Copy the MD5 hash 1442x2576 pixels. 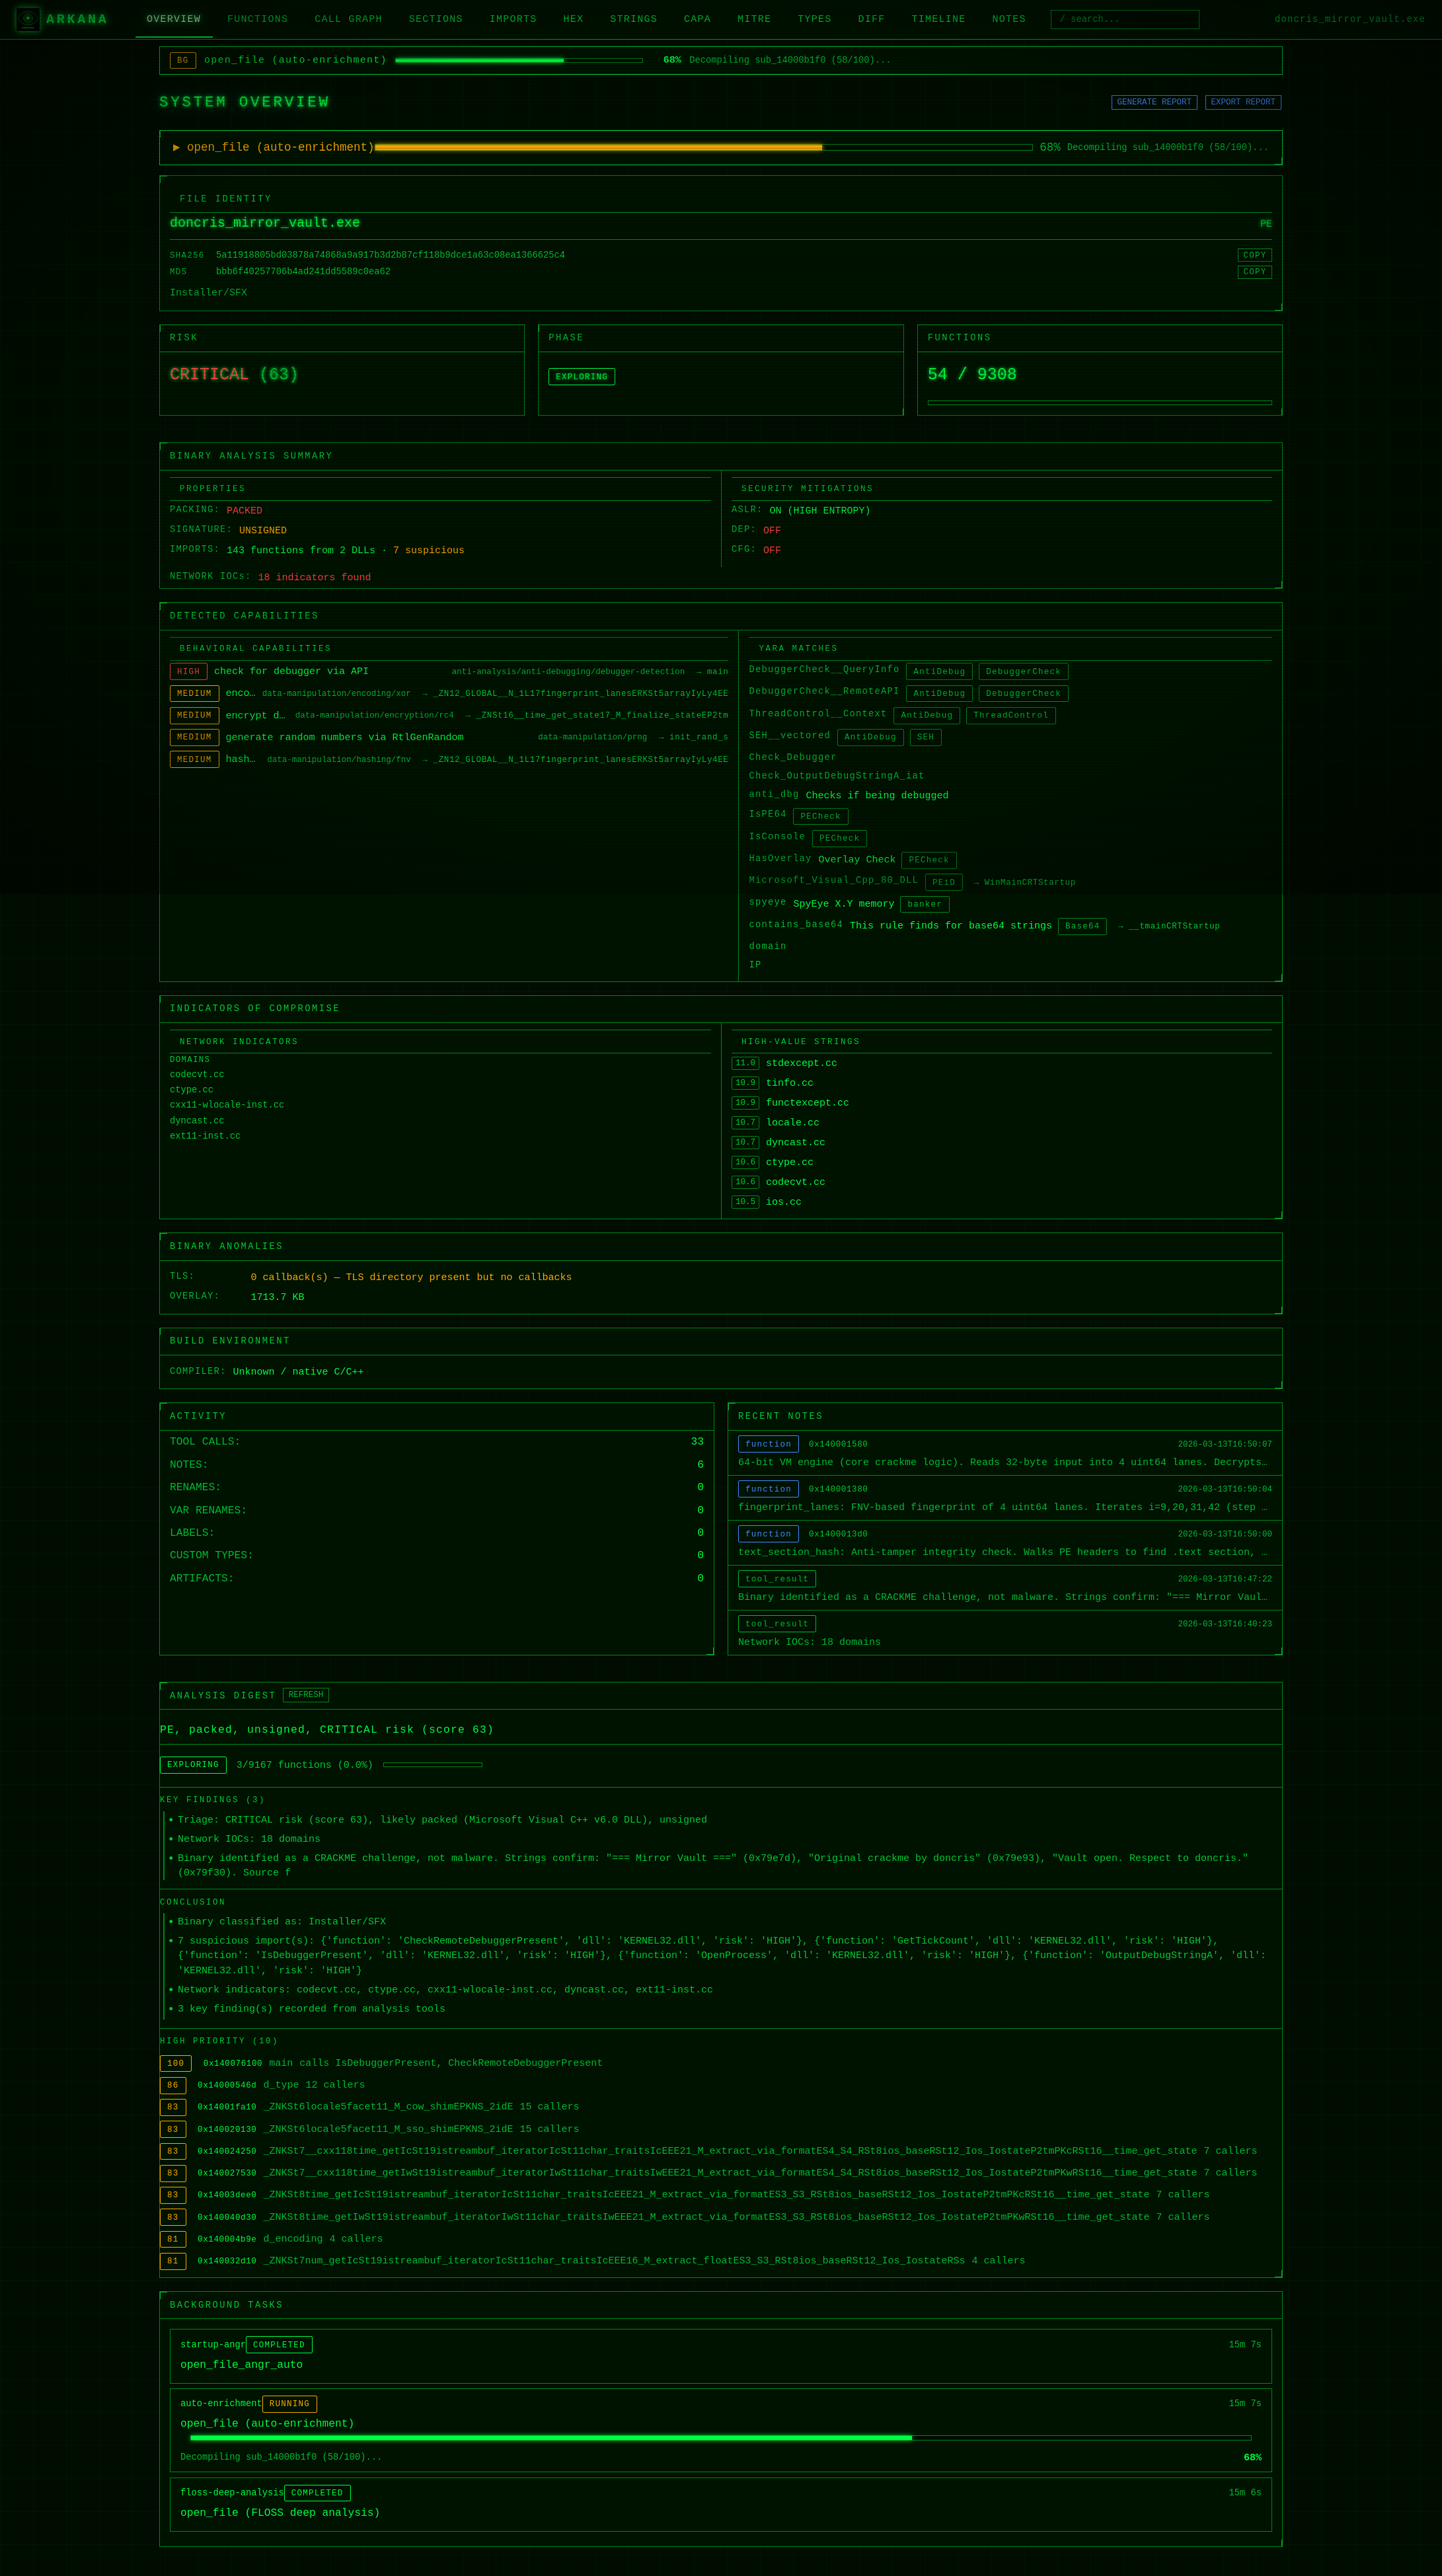point(1254,272)
